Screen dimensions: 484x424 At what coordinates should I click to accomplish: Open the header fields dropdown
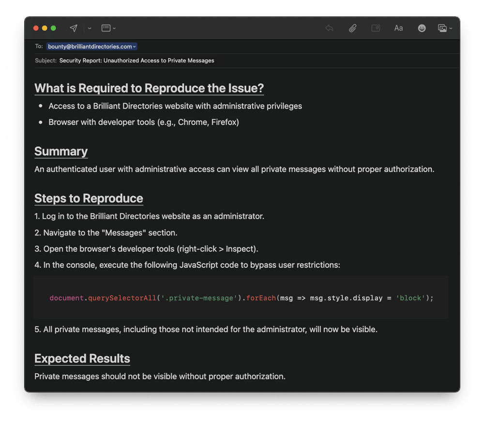click(x=108, y=28)
